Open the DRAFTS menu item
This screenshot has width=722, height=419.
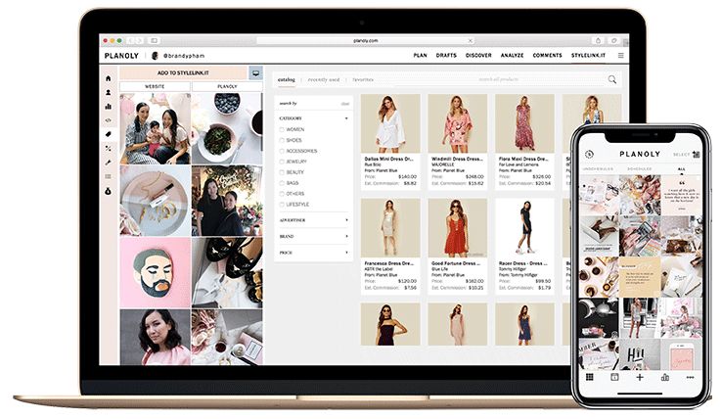coord(446,56)
